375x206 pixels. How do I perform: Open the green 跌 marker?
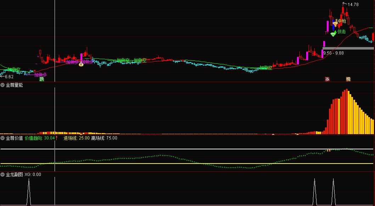[x=42, y=79]
